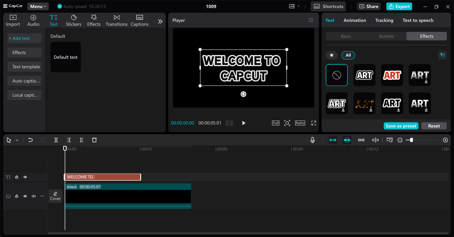Viewport: 454px width, 237px height.
Task: Click the Export button
Action: (x=399, y=6)
